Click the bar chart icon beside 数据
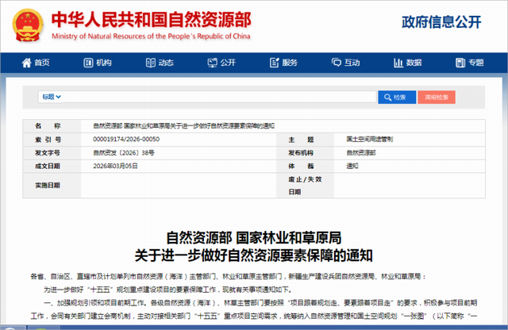508x330 pixels. (x=398, y=63)
